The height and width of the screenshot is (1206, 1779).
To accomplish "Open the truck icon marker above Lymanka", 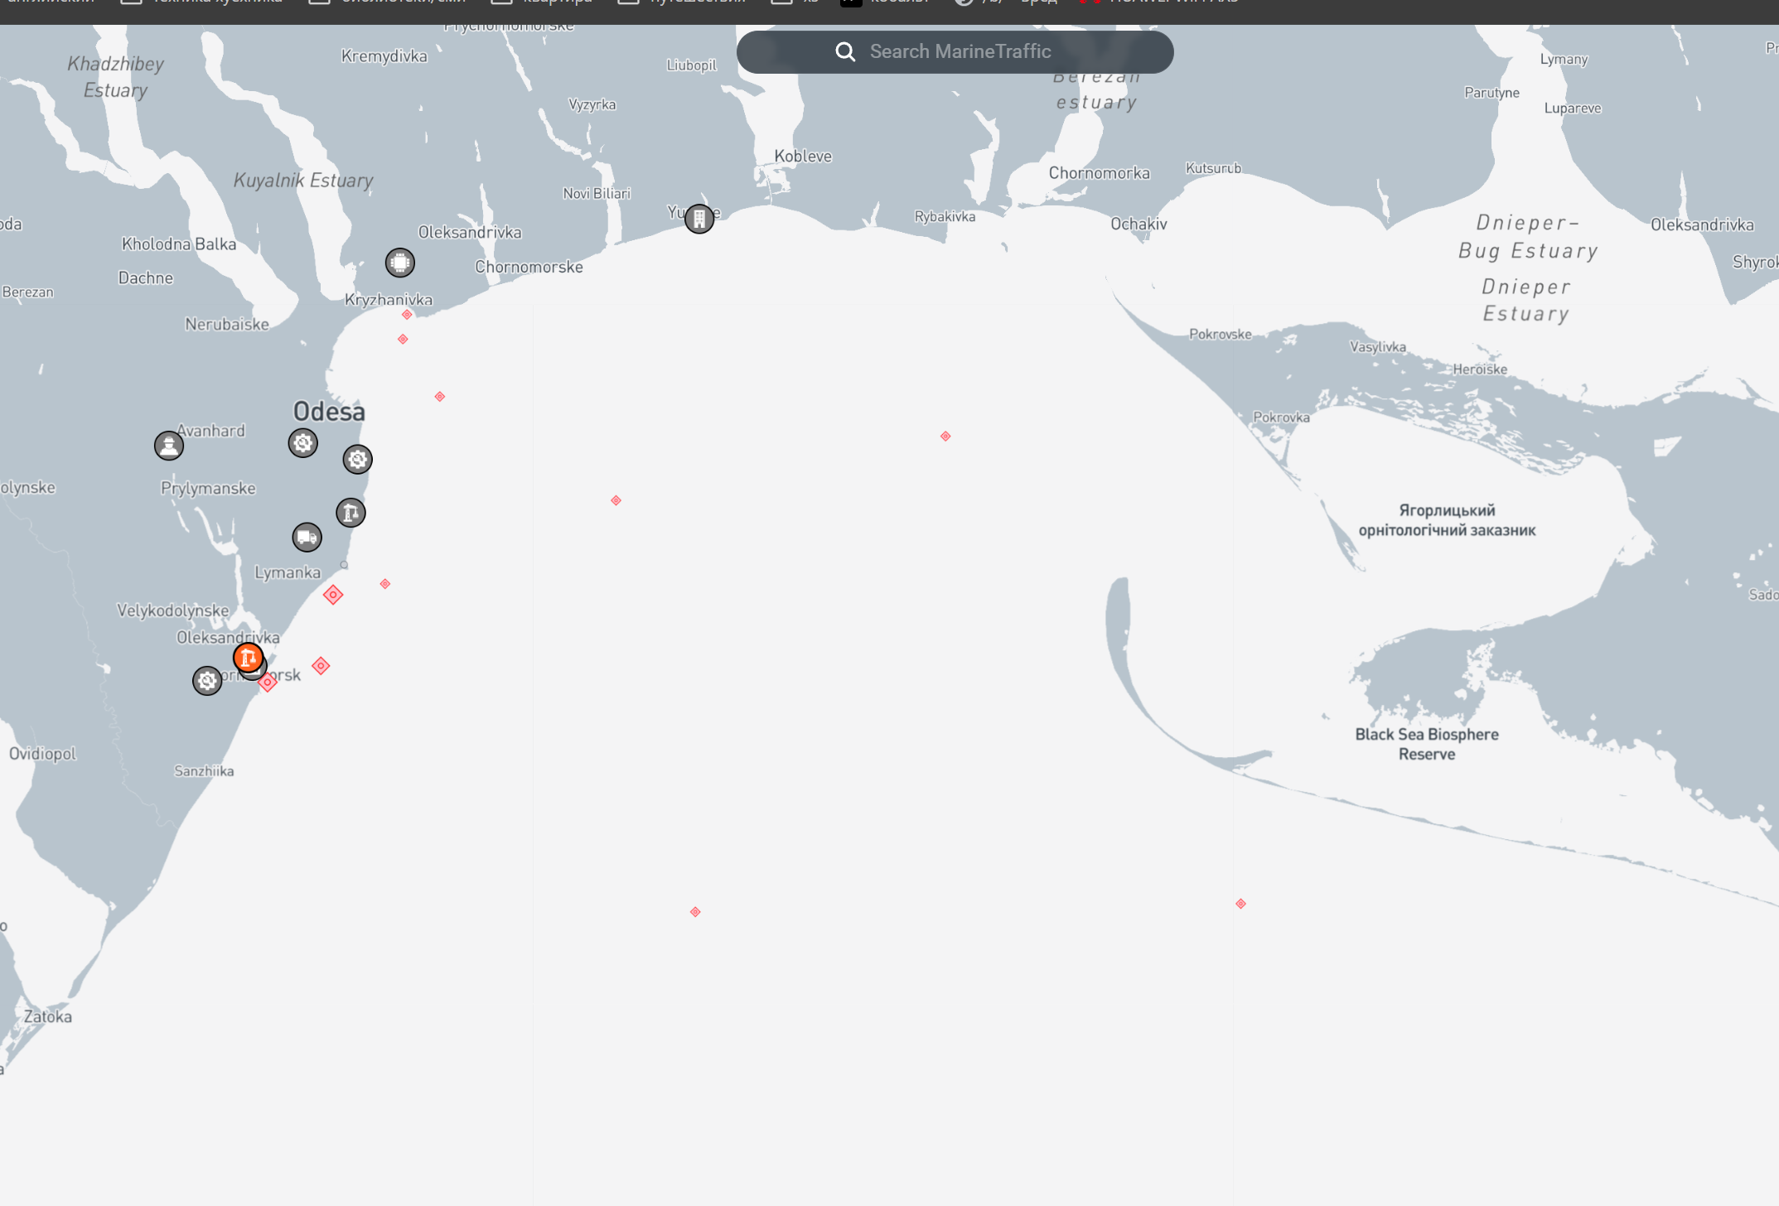I will click(x=307, y=538).
